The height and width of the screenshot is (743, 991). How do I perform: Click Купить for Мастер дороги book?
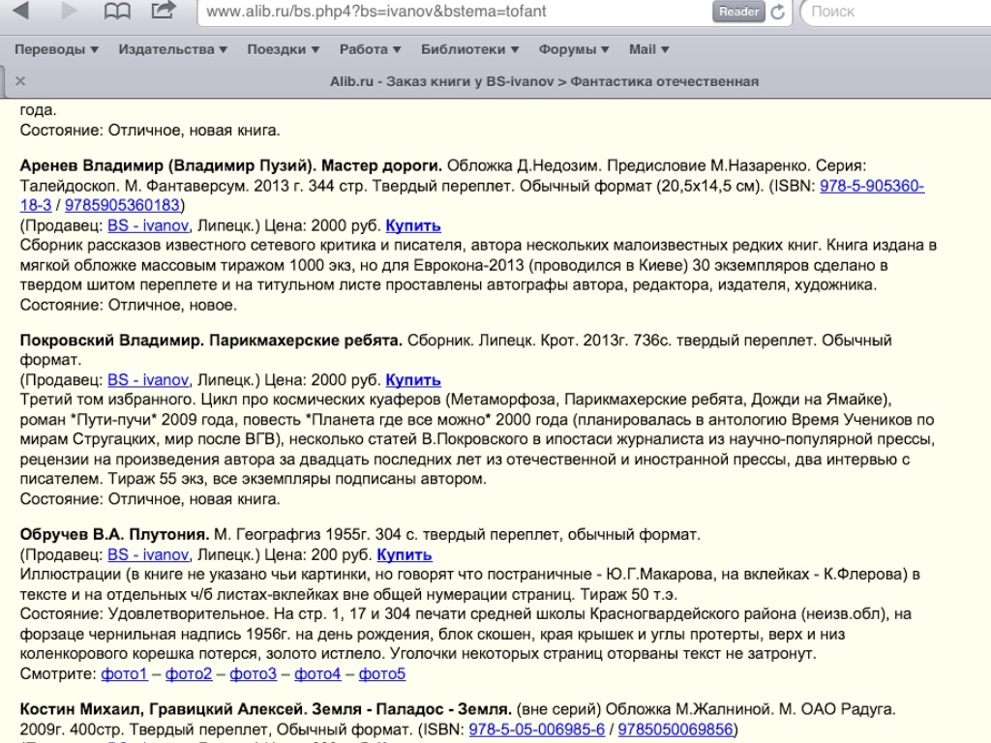coord(413,225)
